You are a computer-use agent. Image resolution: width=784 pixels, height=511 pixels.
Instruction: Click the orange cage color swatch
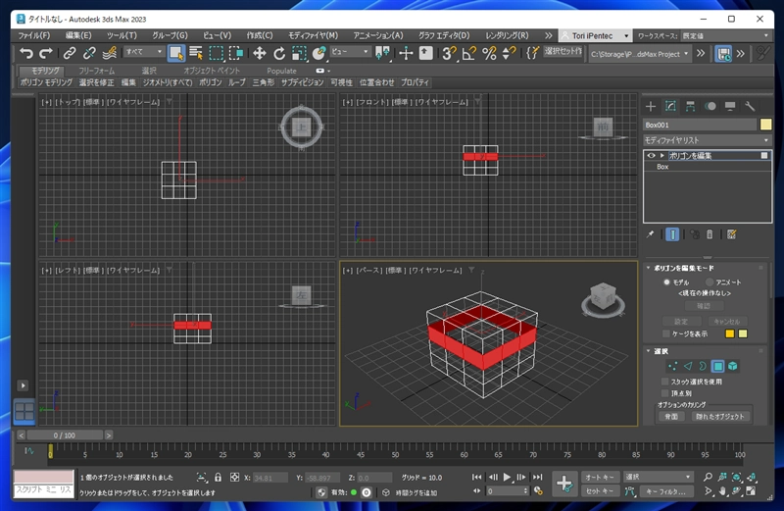click(x=729, y=333)
